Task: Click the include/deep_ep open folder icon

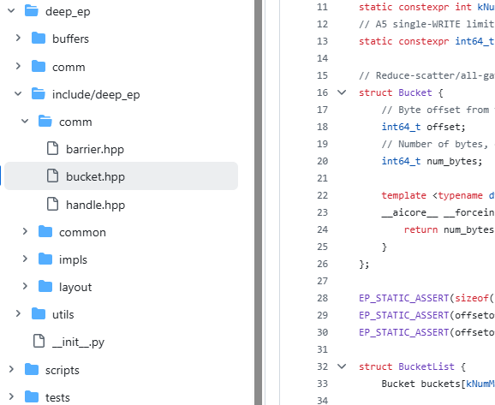Action: pyautogui.click(x=39, y=93)
